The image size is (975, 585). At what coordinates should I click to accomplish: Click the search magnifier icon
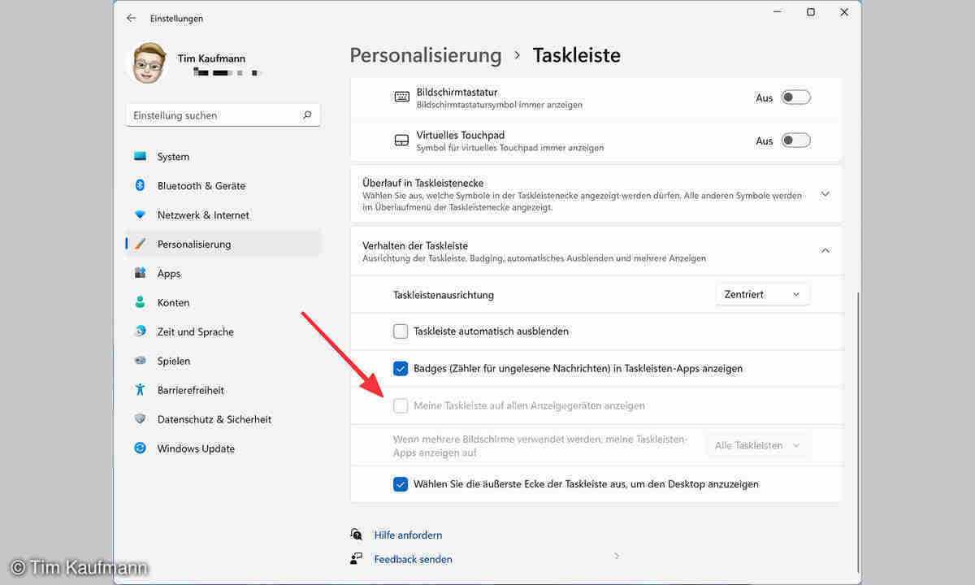click(x=307, y=115)
